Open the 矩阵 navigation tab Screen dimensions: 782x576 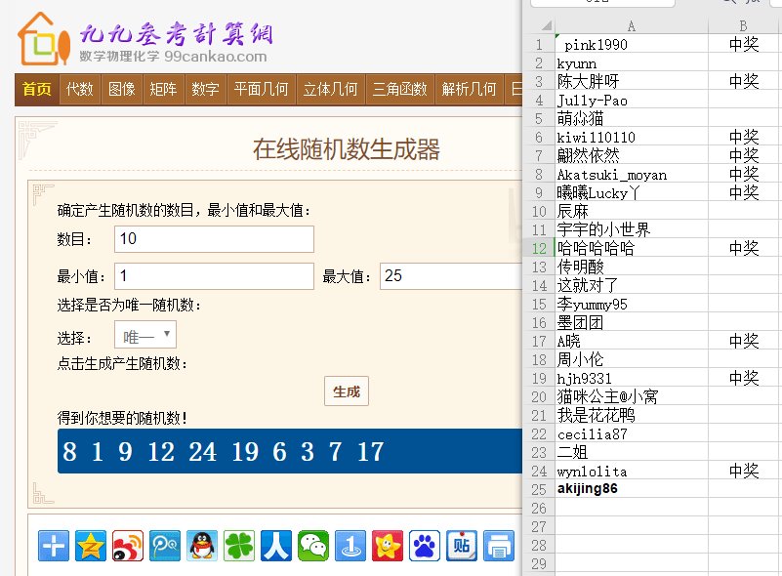click(x=164, y=89)
